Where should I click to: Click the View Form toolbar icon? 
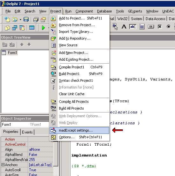point(15,28)
